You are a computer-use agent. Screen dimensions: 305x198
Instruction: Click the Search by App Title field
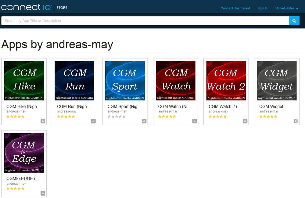[x=145, y=21]
